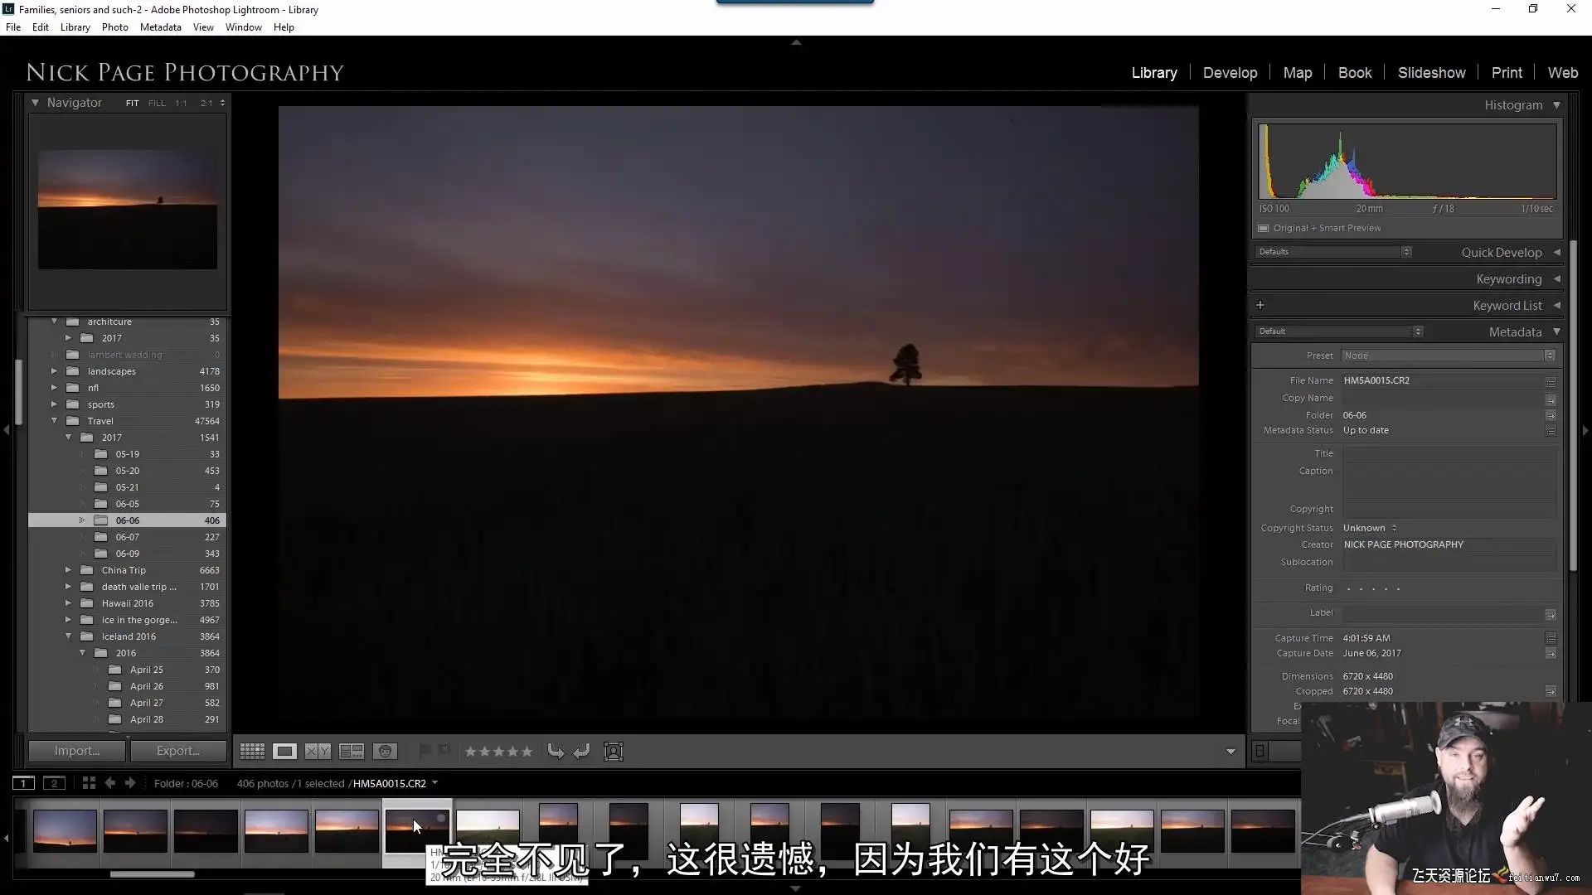This screenshot has width=1592, height=895.
Task: Select the 06-07 folder
Action: click(x=128, y=537)
